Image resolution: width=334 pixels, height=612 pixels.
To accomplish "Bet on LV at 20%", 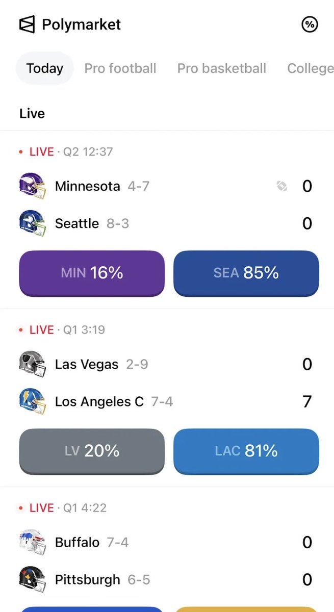I will 92,451.
